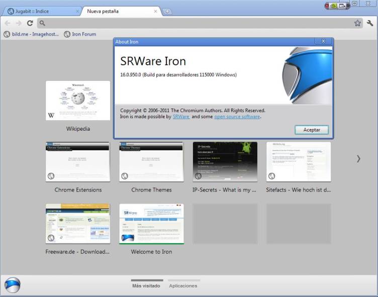Close the Jugabit :: Indice tab
This screenshot has width=378, height=297.
pos(77,12)
